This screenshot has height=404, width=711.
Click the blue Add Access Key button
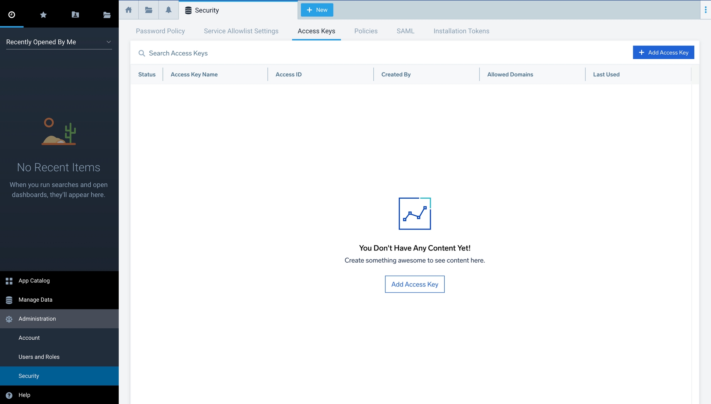coord(663,53)
